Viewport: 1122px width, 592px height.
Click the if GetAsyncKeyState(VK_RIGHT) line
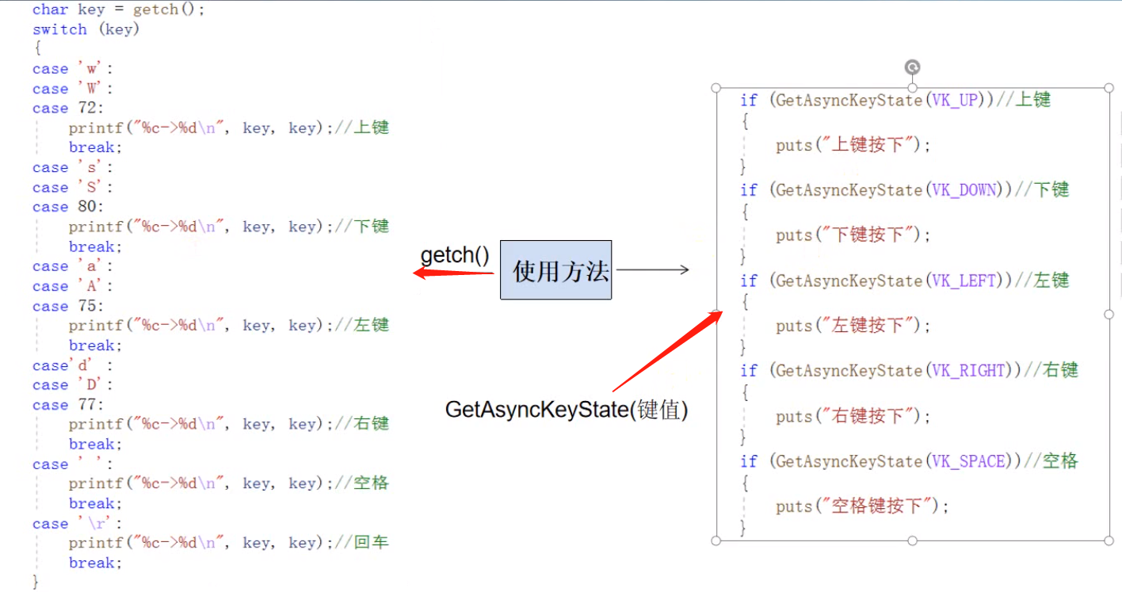coord(910,371)
